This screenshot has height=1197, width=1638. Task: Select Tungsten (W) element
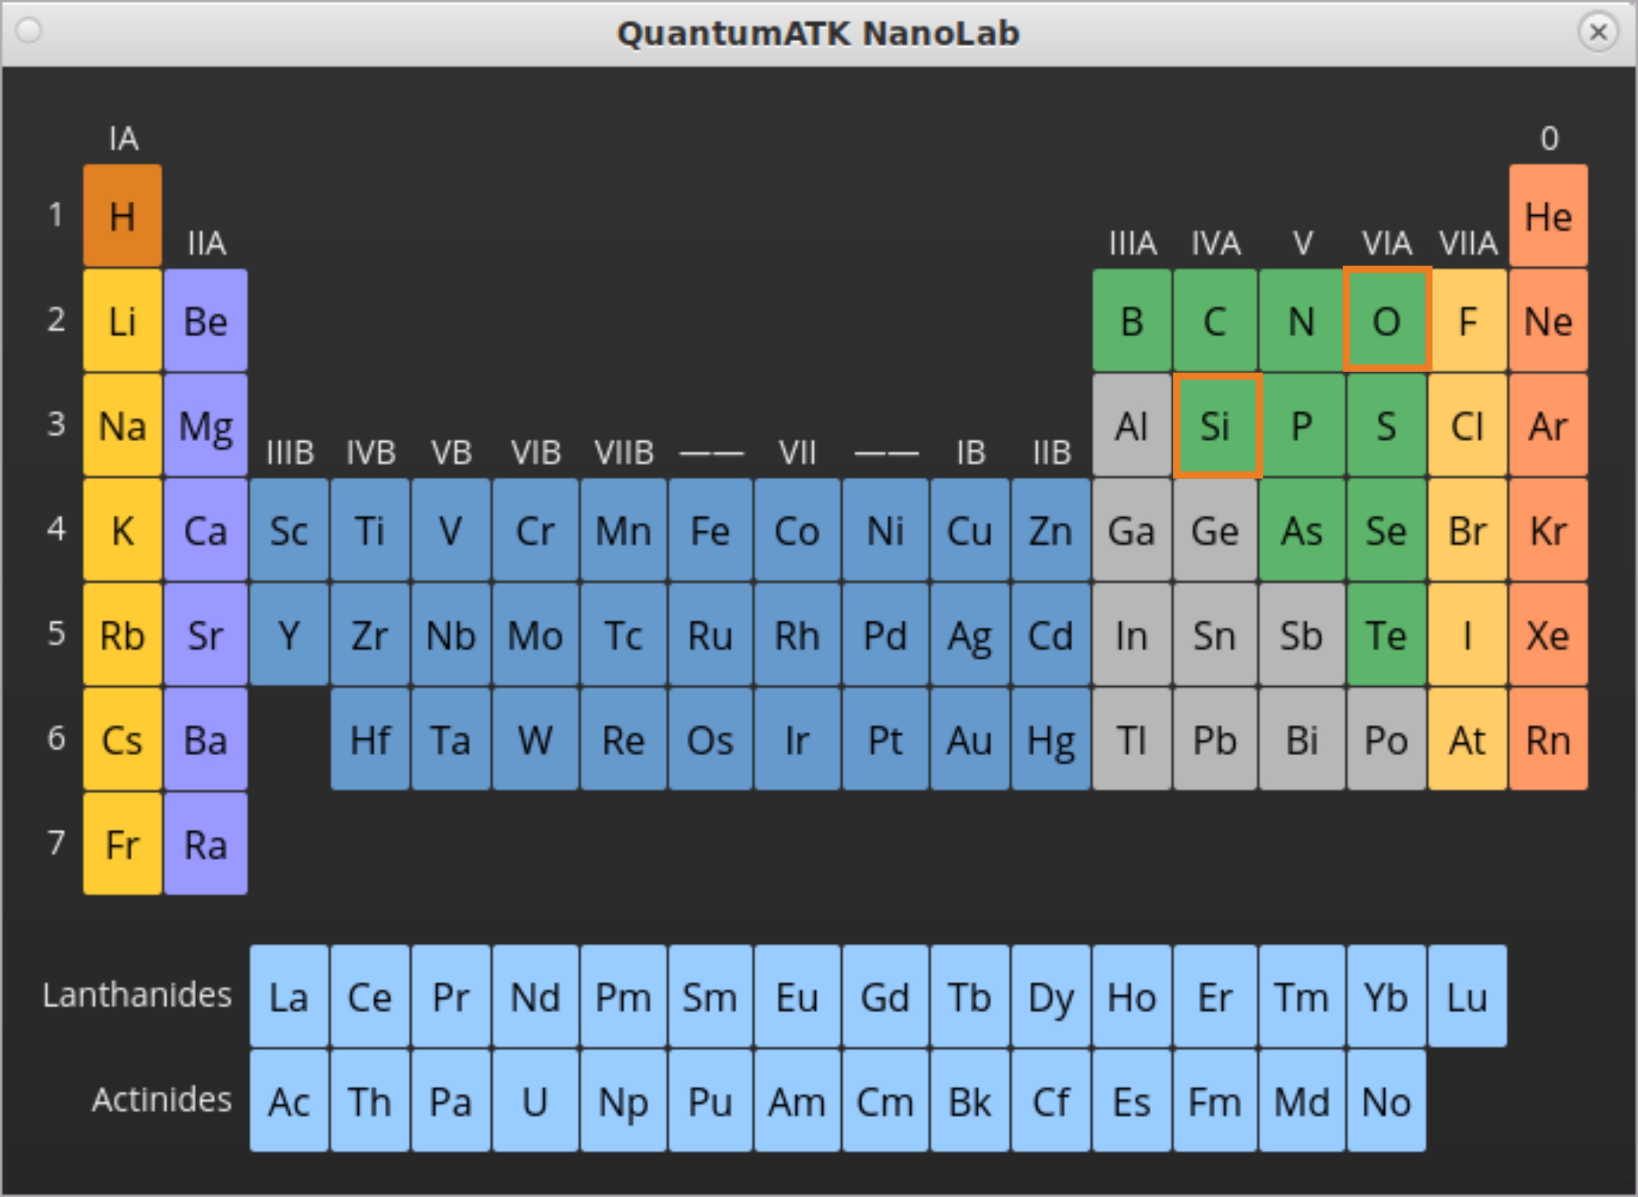click(x=536, y=738)
